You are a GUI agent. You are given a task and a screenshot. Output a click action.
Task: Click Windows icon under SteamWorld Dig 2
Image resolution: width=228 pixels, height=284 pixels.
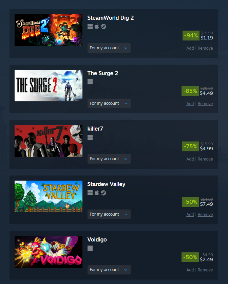click(x=90, y=27)
